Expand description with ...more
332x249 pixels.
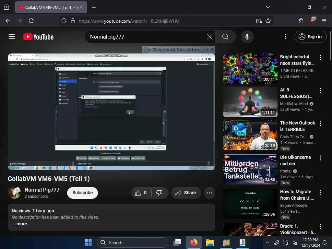(20, 224)
